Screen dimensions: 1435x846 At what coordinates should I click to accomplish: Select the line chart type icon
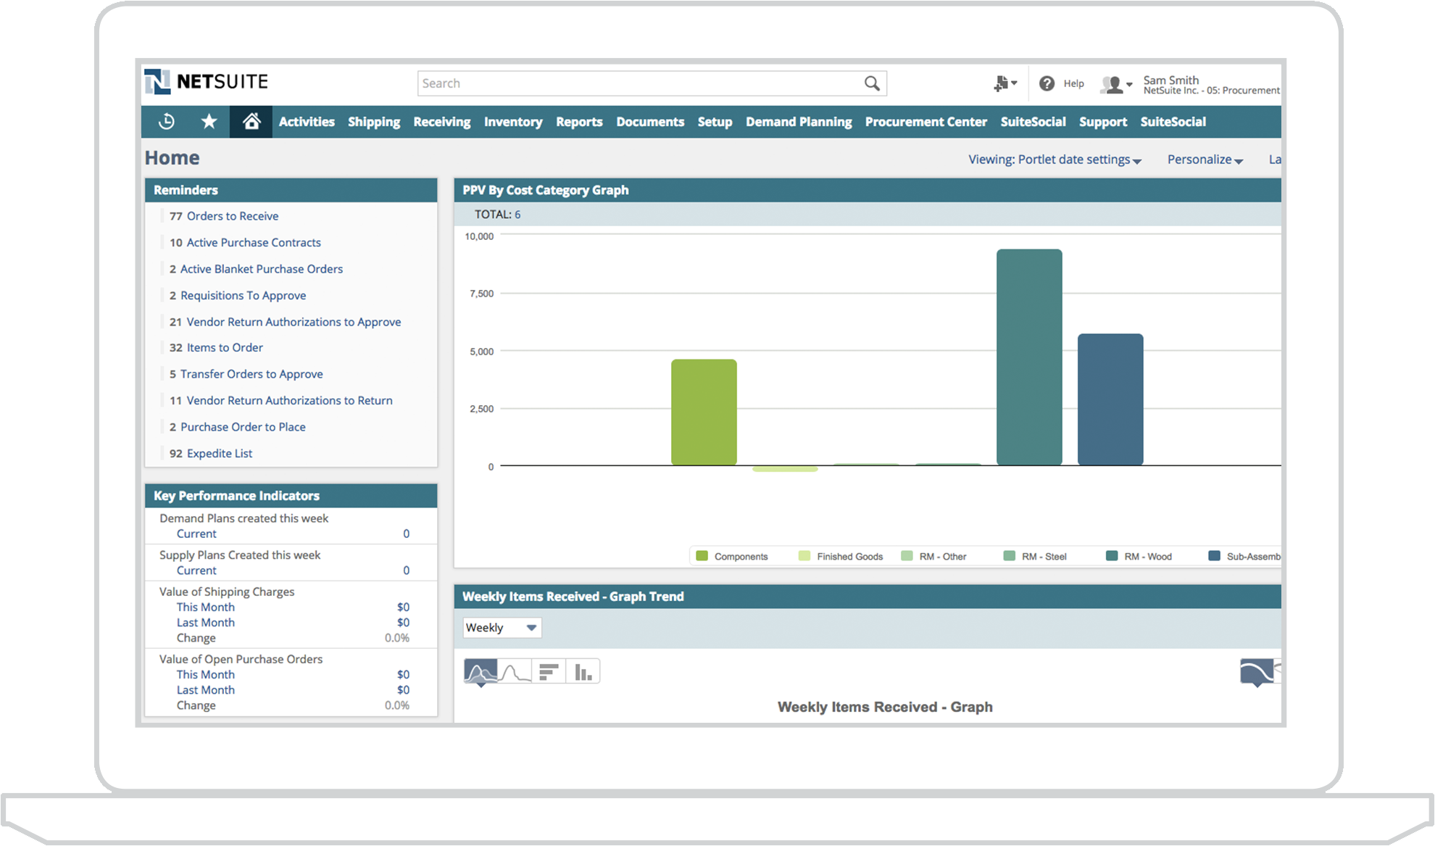(x=515, y=672)
